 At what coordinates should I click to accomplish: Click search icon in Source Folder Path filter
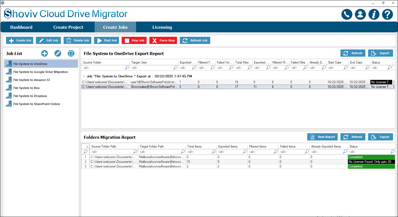135,152
